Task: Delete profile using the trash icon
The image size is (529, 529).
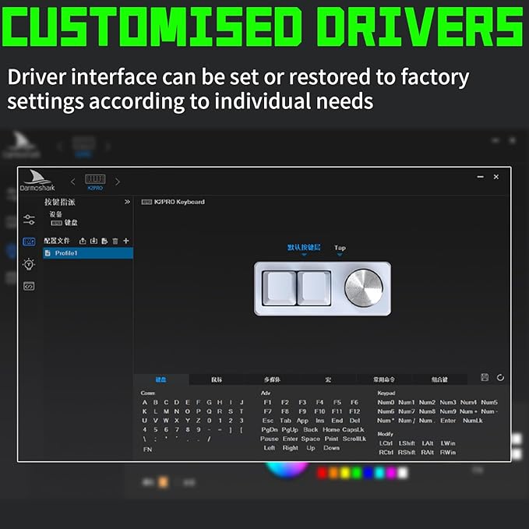Action: coord(115,241)
